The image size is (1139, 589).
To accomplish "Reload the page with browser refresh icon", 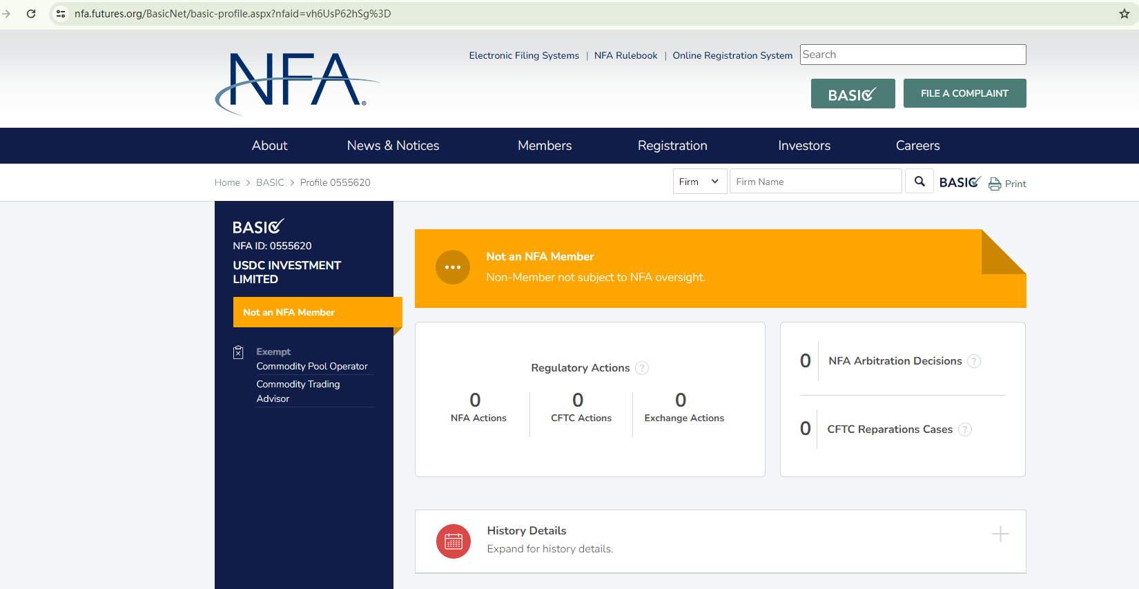I will (31, 14).
